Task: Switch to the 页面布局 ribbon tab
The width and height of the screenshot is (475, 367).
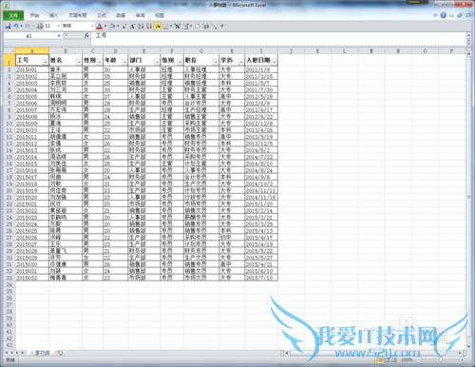Action: pyautogui.click(x=78, y=15)
